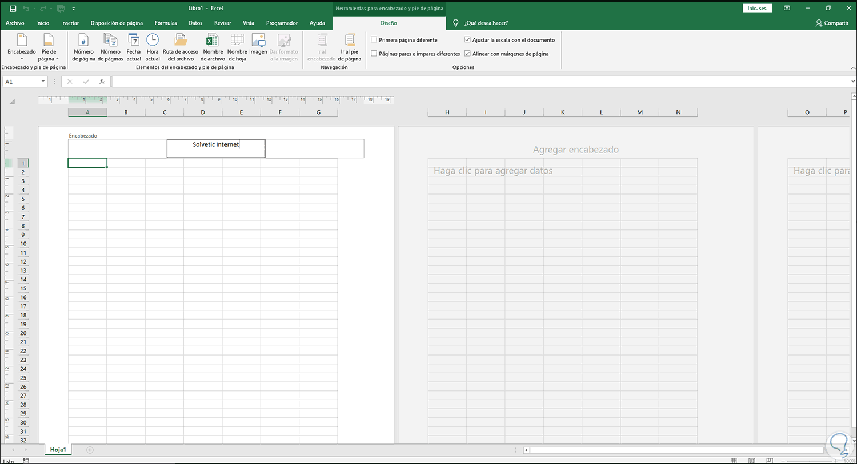Insert page number into header
The image size is (857, 464).
point(83,47)
